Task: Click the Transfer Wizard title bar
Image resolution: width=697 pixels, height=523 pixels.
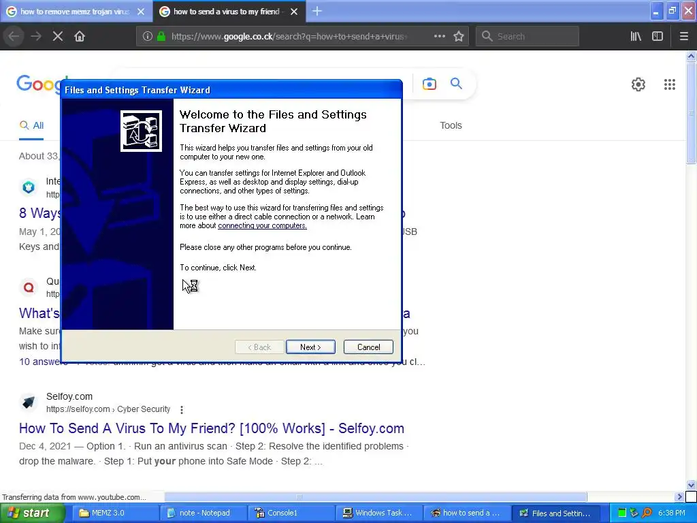Action: pos(231,90)
